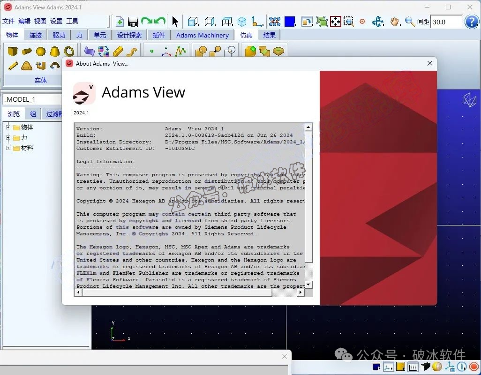
Task: Toggle the entity info display icon
Action: tap(461, 367)
